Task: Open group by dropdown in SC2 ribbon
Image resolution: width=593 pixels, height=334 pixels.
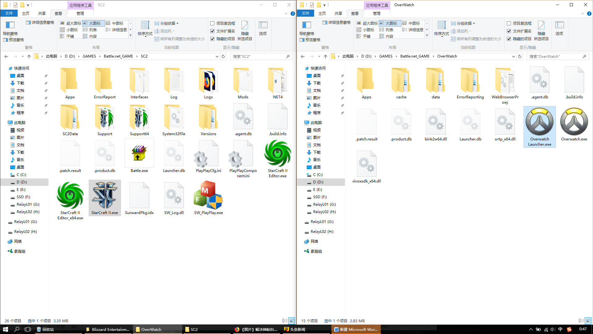Action: [166, 23]
